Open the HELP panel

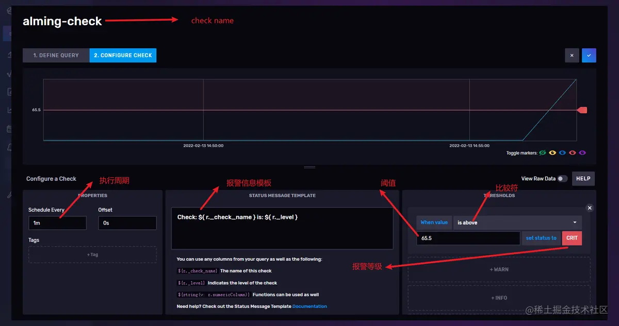[x=583, y=179]
